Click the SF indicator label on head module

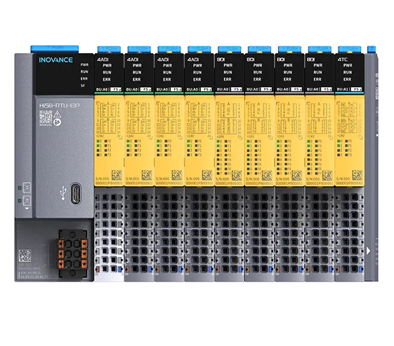tap(83, 86)
